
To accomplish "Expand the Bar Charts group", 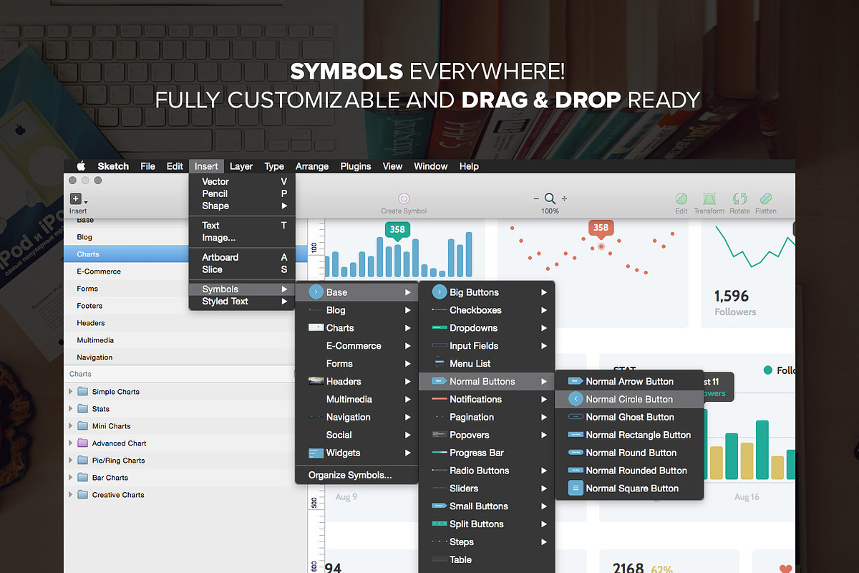I will 70,478.
